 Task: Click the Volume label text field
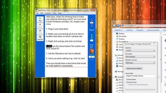point(140,76)
